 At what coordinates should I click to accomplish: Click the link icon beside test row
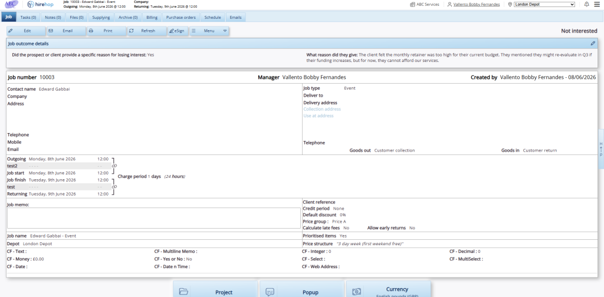[x=114, y=187]
